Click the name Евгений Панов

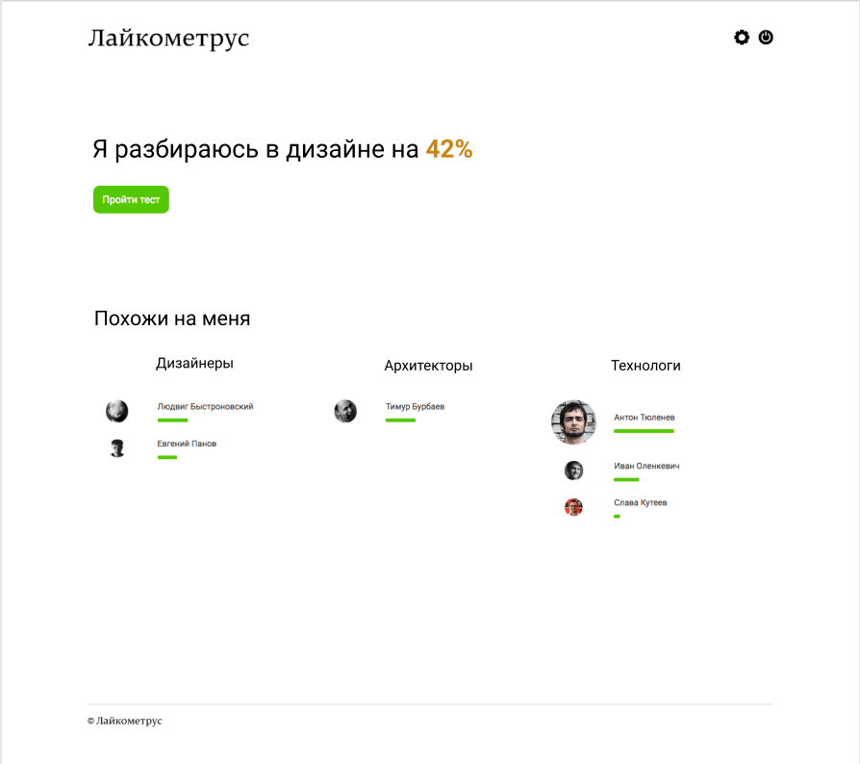pyautogui.click(x=187, y=444)
